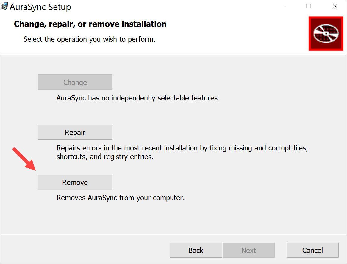Cancel the AuraSync setup
Viewport: 347px width, 264px height.
pyautogui.click(x=312, y=250)
